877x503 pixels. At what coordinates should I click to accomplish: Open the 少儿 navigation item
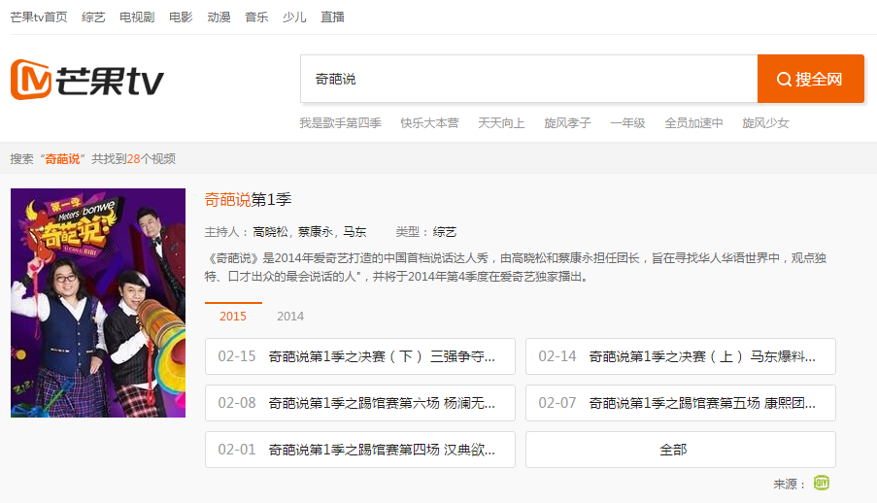click(x=294, y=17)
